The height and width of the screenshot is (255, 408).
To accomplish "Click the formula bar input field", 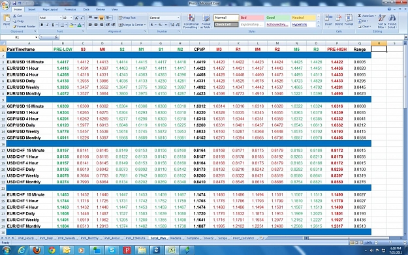I will 232,37.
